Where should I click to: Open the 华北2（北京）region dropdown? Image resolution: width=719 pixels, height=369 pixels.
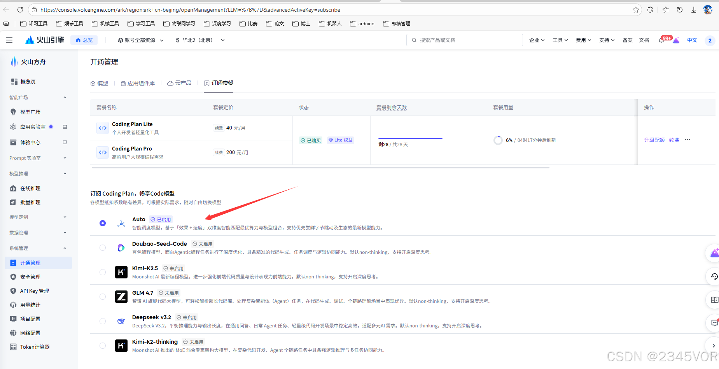pos(200,40)
